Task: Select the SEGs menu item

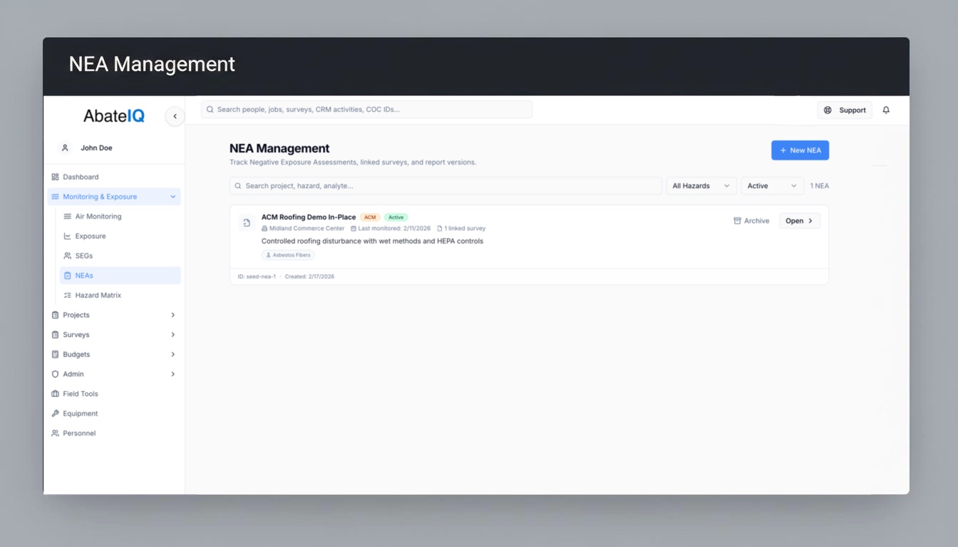Action: coord(120,256)
